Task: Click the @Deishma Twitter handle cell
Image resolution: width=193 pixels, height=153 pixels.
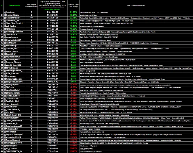Action: (x=14, y=12)
